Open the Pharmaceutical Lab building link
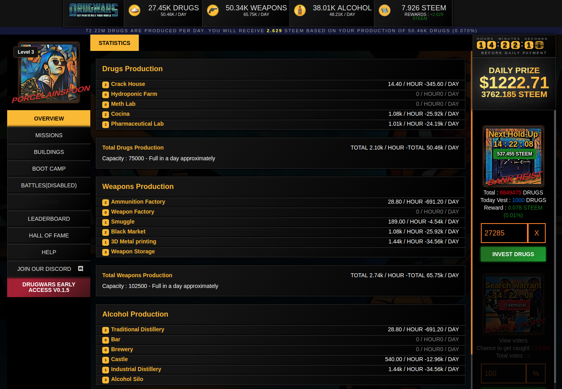Image resolution: width=562 pixels, height=389 pixels. point(137,124)
